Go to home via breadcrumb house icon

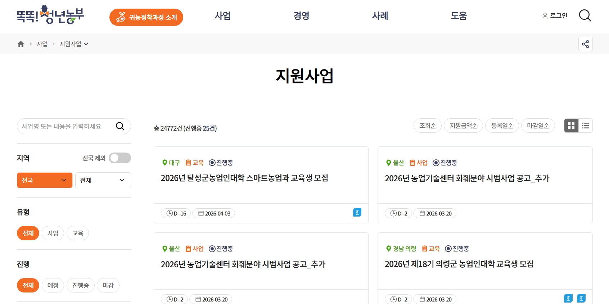pos(21,44)
